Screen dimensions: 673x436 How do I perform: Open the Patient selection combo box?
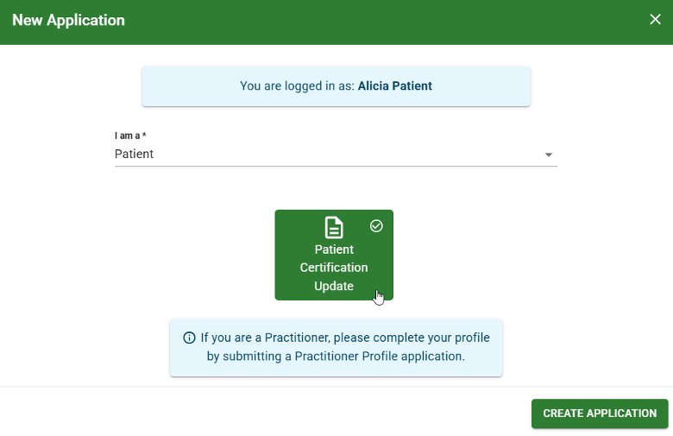tap(336, 155)
